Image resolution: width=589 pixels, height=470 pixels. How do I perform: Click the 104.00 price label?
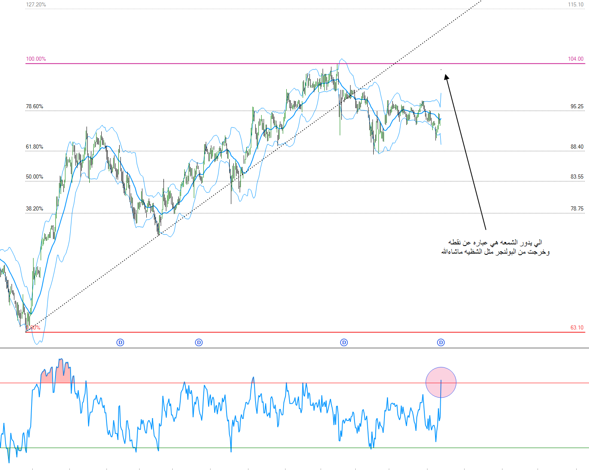pyautogui.click(x=575, y=59)
